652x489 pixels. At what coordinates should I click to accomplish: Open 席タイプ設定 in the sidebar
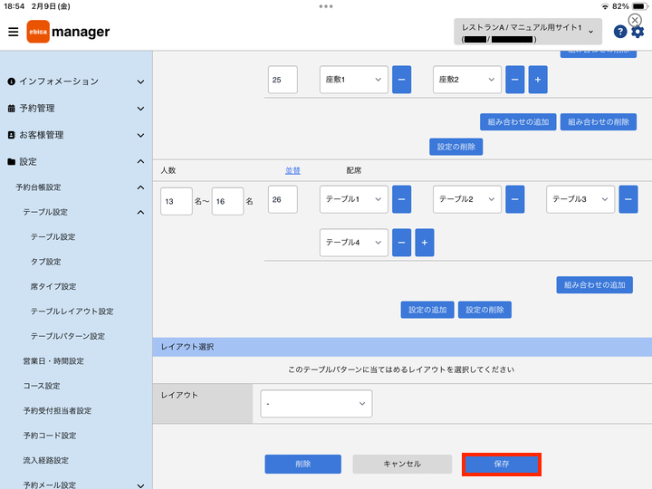click(x=53, y=286)
